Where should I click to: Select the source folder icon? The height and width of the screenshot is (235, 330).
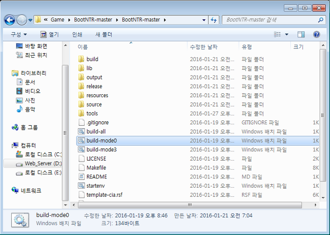tap(81, 104)
